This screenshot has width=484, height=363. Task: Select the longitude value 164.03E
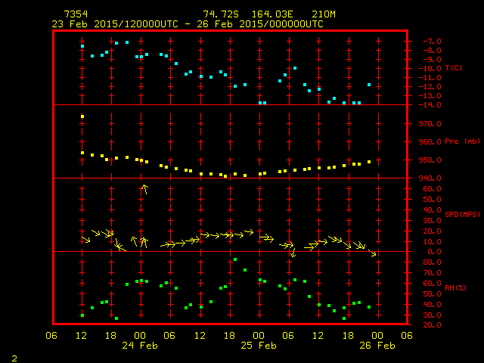(271, 14)
